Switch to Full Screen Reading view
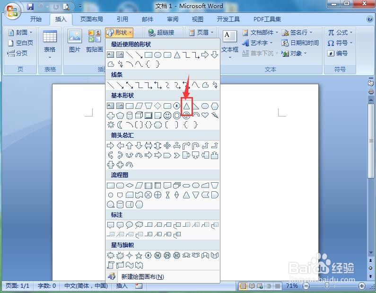Image resolution: width=376 pixels, height=293 pixels. (x=252, y=286)
